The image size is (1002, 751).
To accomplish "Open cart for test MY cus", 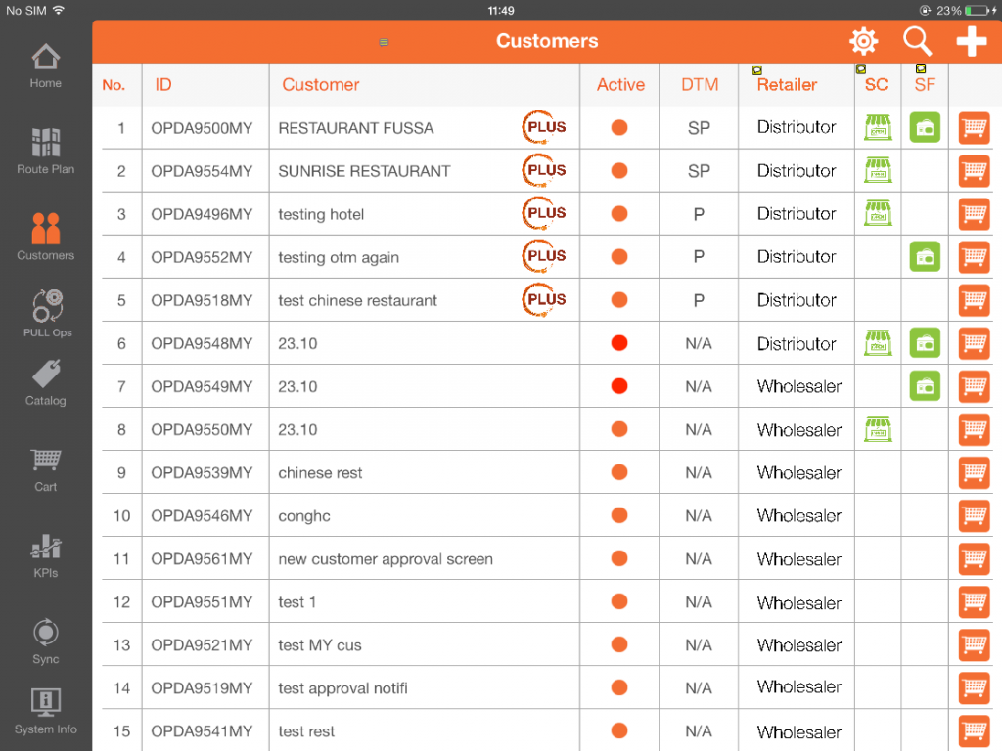I will click(974, 645).
